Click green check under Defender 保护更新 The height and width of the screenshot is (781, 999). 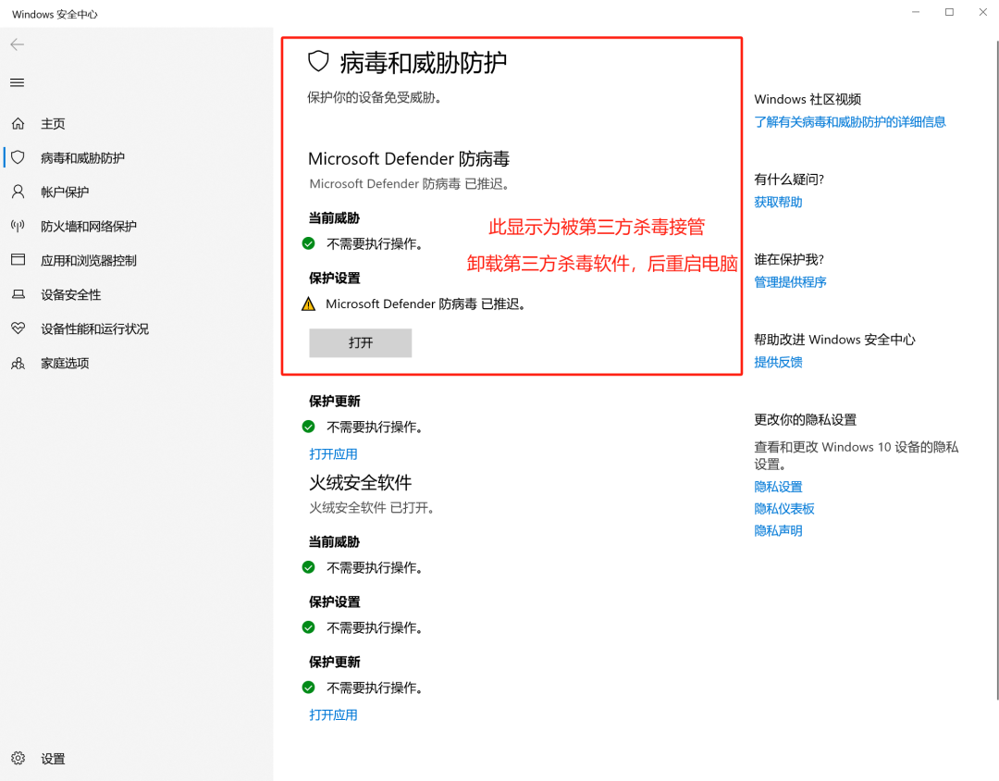pyautogui.click(x=308, y=427)
